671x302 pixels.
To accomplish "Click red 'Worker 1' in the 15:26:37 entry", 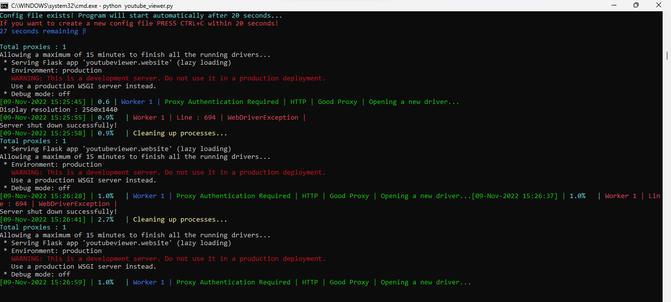I will 621,196.
